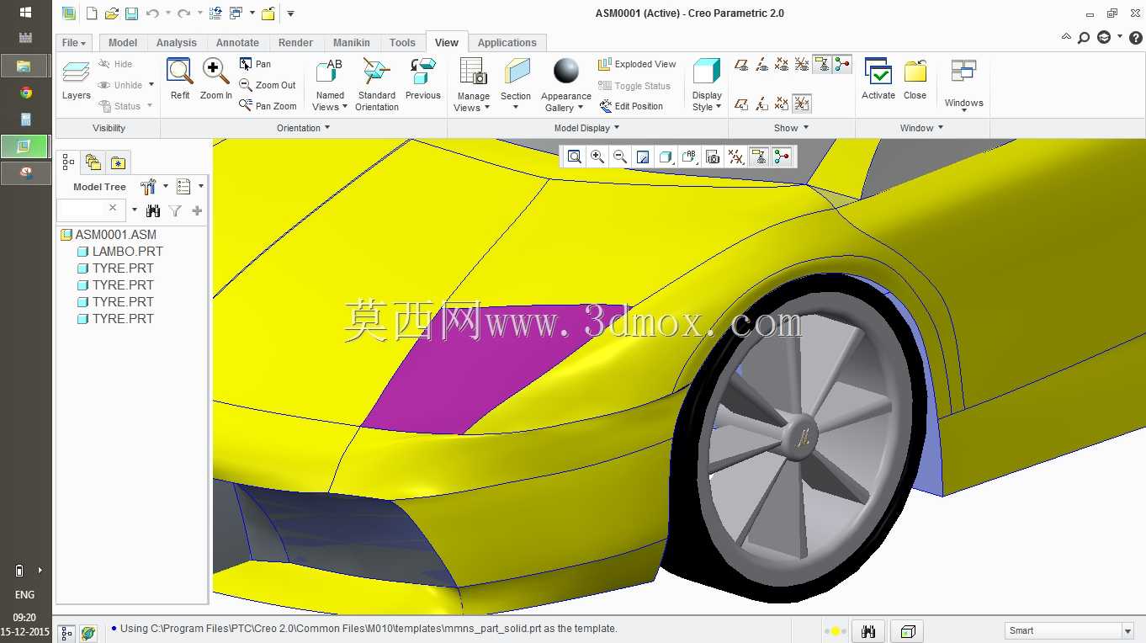Open File Explorer from the taskbar

pos(24,66)
